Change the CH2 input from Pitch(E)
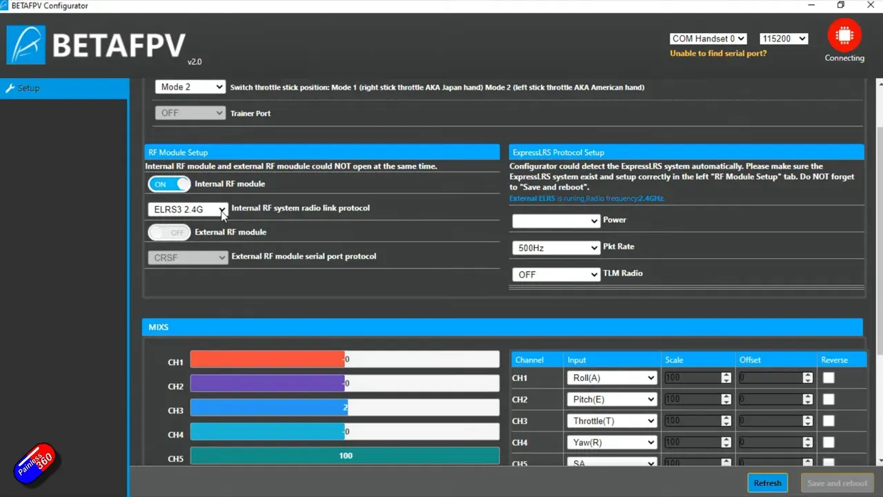The image size is (883, 497). point(611,399)
